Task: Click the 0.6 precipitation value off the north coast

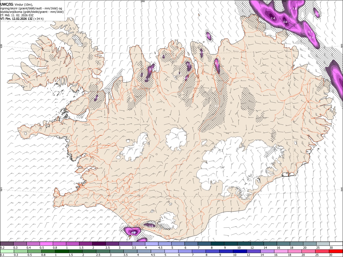Action: 208,35
